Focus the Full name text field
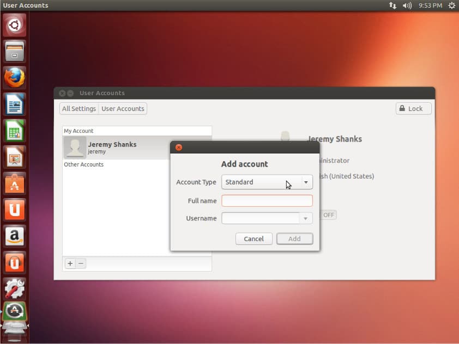Image resolution: width=459 pixels, height=344 pixels. (267, 201)
